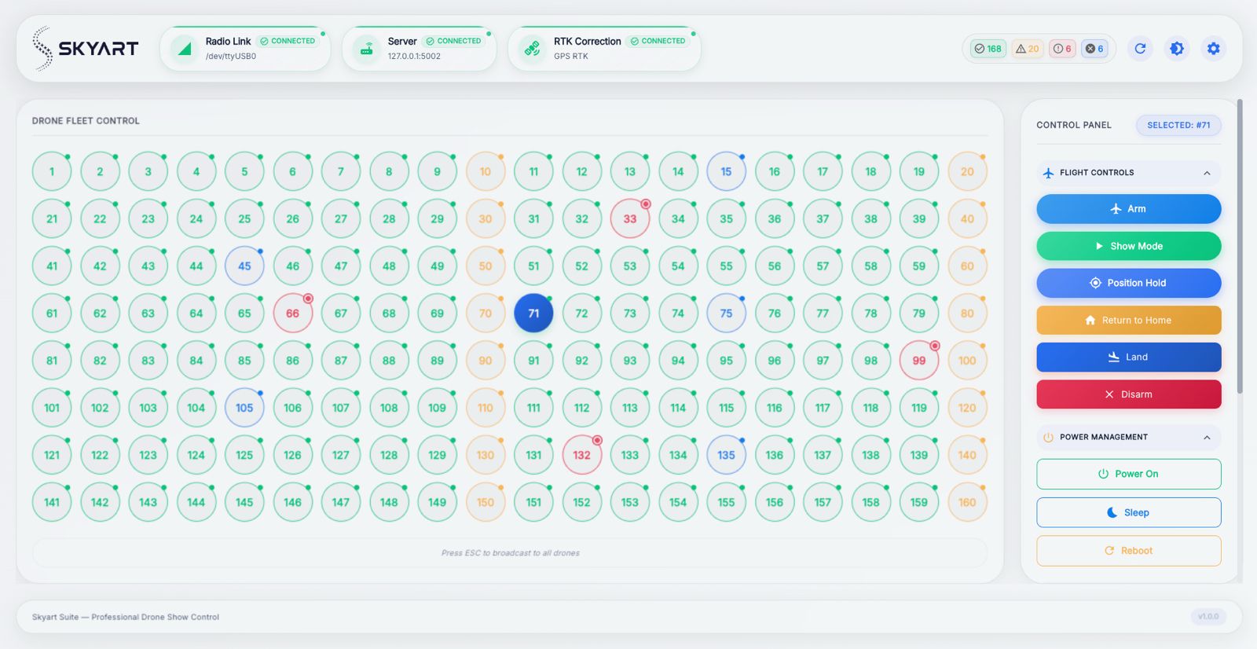Viewport: 1257px width, 649px height.
Task: Collapse the Power Management section chevron
Action: (x=1207, y=438)
